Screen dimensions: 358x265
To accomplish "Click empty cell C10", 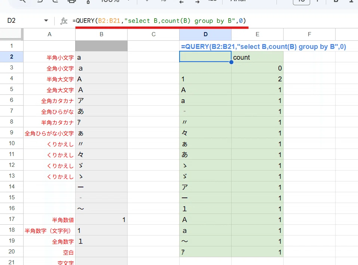I will tap(153, 144).
